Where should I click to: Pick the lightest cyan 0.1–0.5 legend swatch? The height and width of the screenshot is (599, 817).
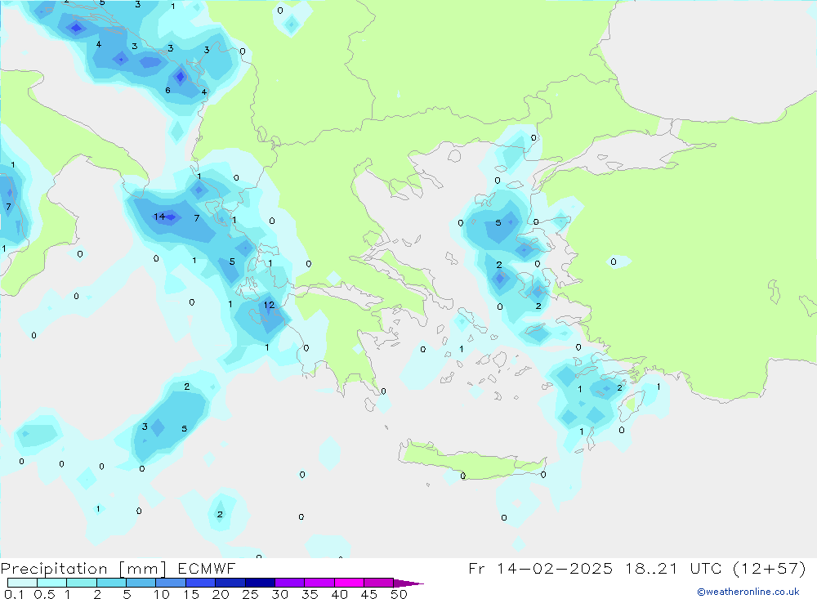[22, 583]
